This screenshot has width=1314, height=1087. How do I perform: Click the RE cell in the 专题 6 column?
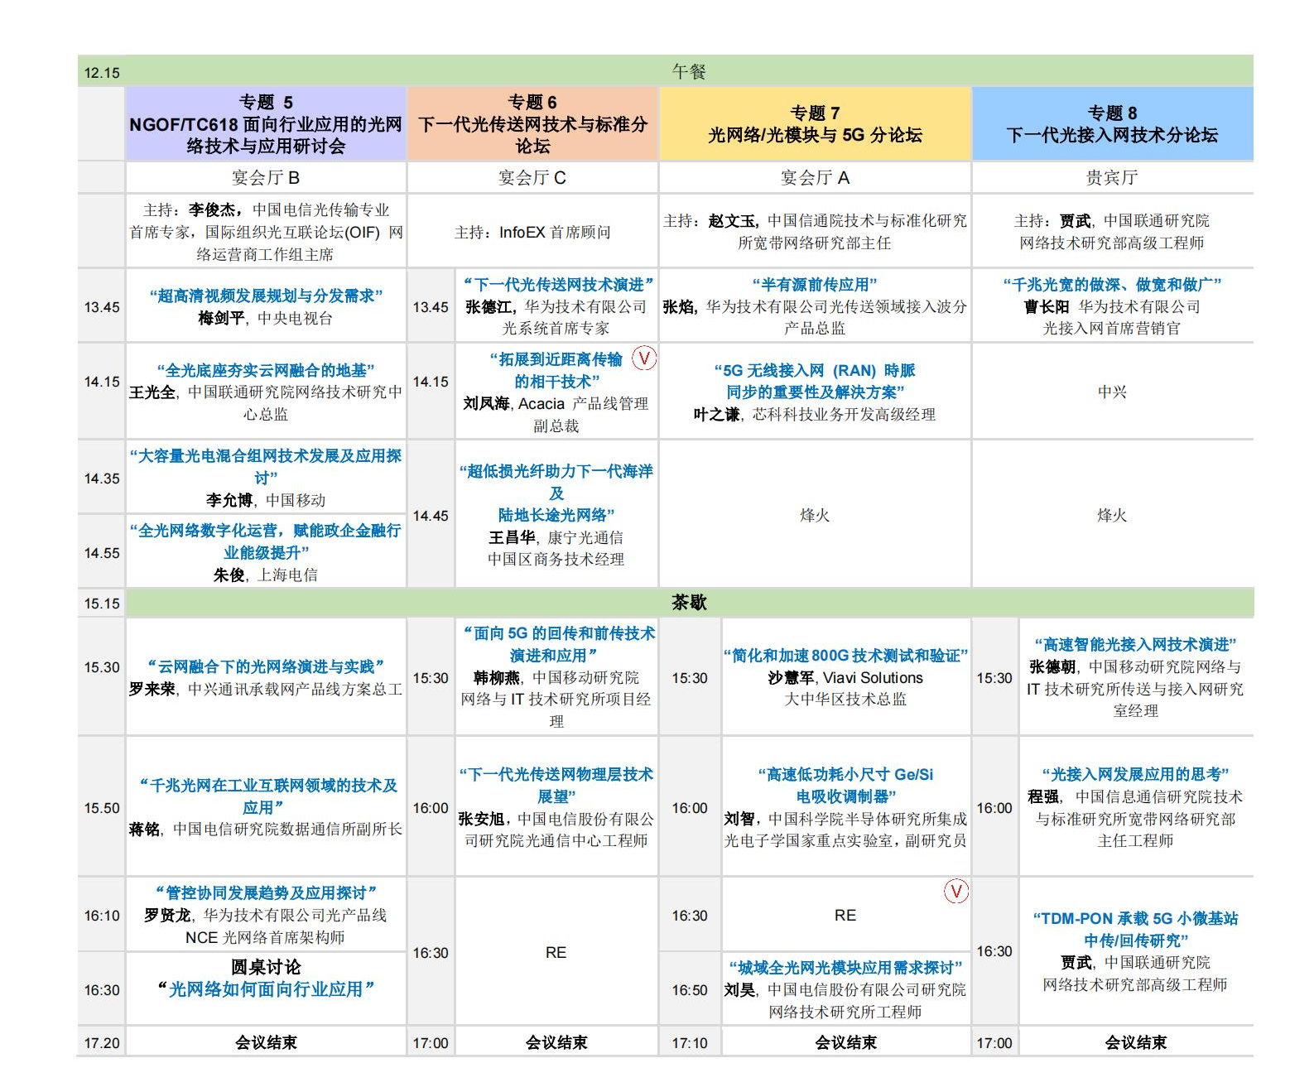tap(556, 952)
